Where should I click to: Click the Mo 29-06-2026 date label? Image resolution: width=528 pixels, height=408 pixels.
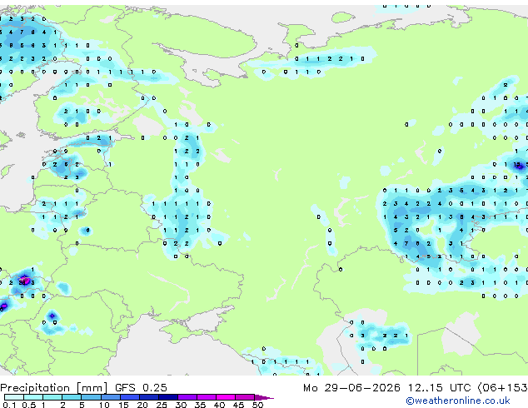[352, 388]
